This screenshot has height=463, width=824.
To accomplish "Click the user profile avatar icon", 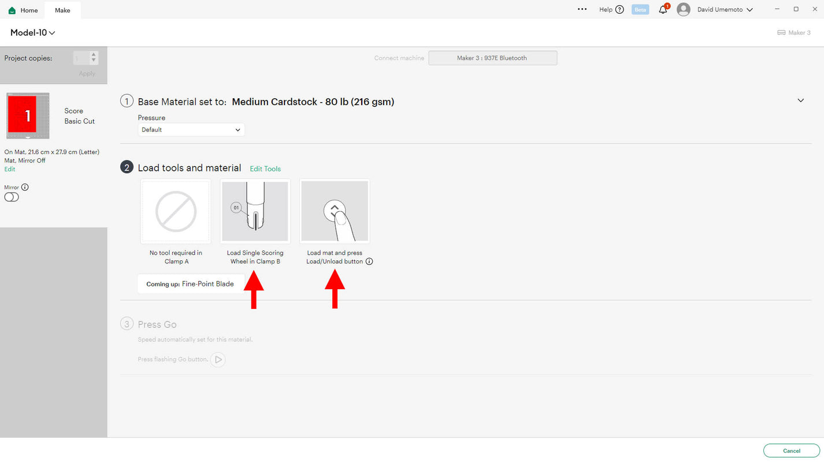I will [683, 10].
